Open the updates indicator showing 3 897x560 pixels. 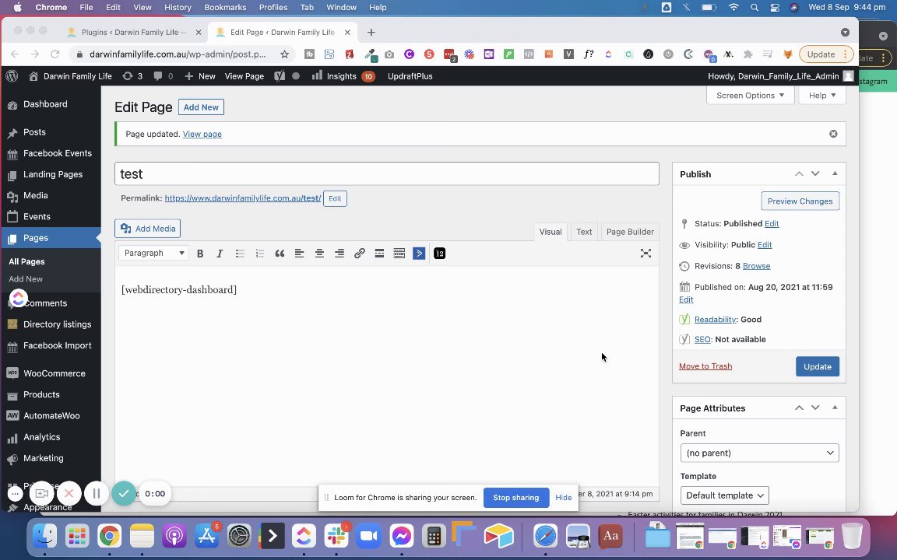click(x=132, y=76)
